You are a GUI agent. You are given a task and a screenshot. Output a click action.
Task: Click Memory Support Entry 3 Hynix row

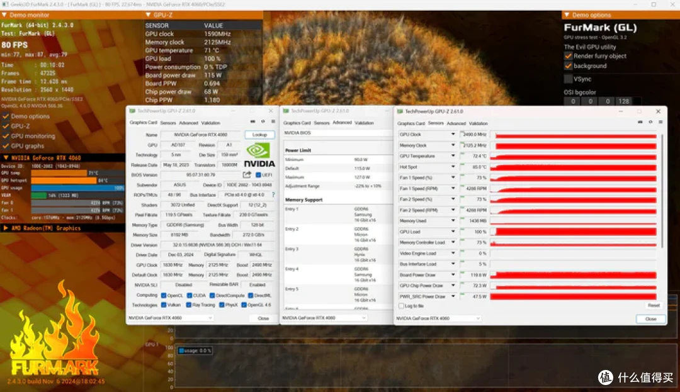[337, 254]
